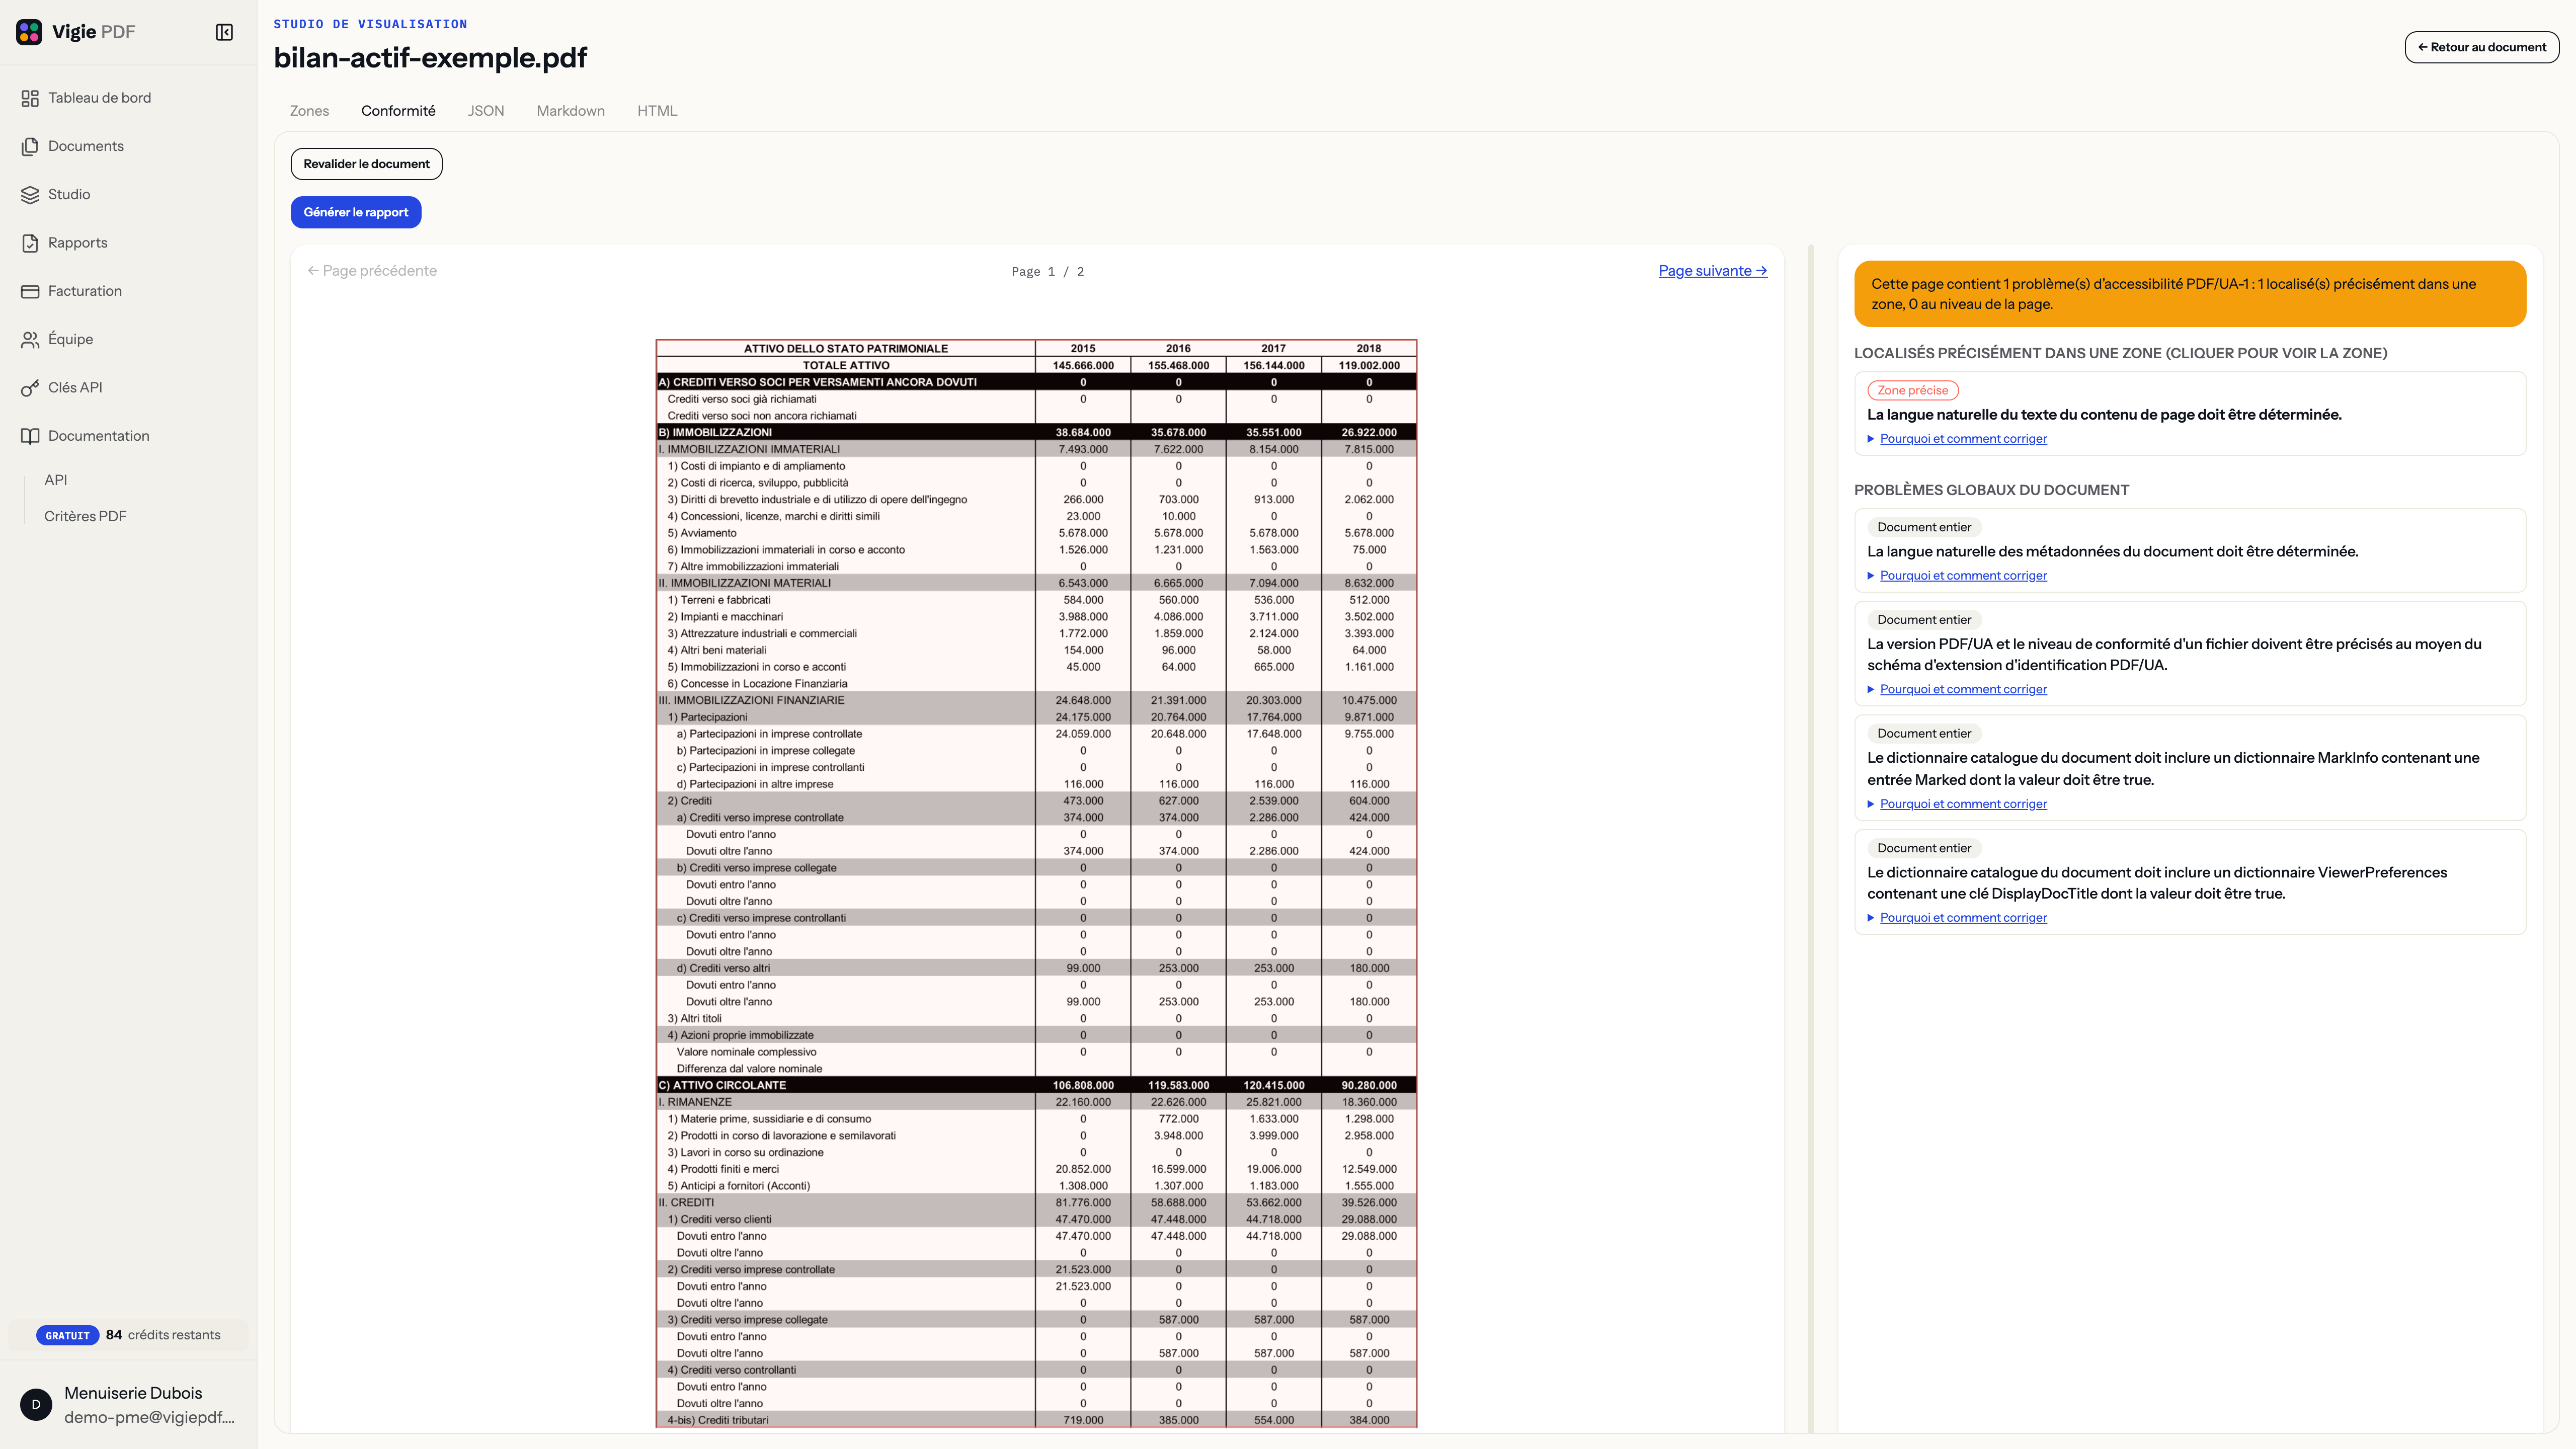Click Retour au document button
The width and height of the screenshot is (2576, 1449).
pos(2481,47)
